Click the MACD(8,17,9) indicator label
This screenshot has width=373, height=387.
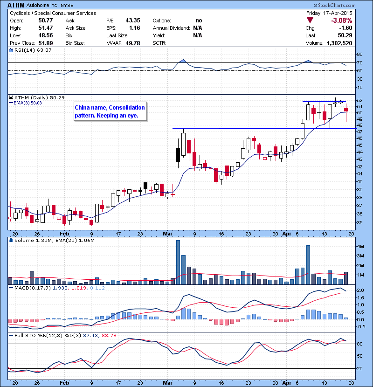coord(32,288)
